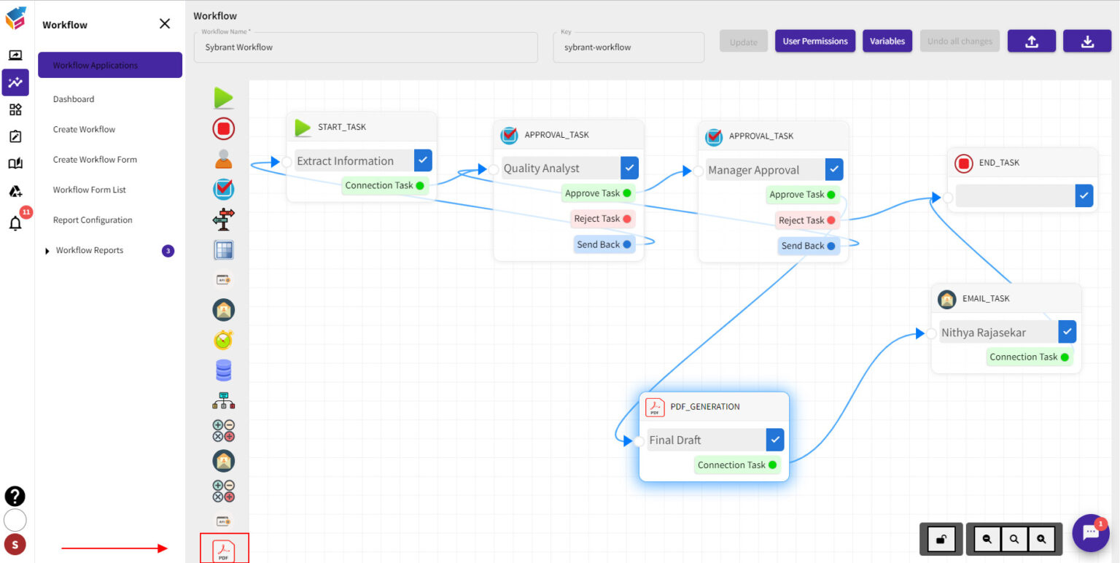This screenshot has width=1120, height=563.
Task: Open the Variables panel
Action: click(887, 41)
